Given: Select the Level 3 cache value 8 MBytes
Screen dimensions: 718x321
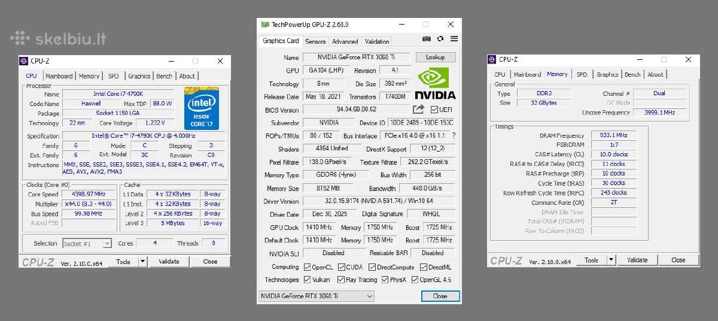Looking at the screenshot, I should [173, 223].
